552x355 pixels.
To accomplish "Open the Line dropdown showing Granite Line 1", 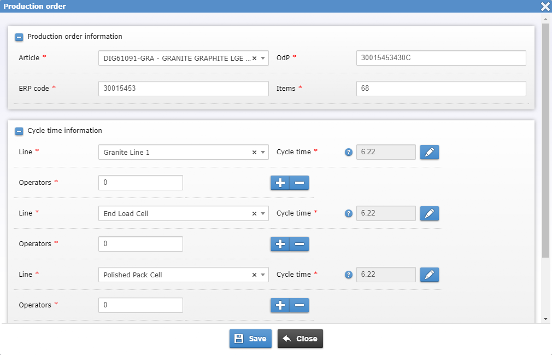I will point(263,152).
